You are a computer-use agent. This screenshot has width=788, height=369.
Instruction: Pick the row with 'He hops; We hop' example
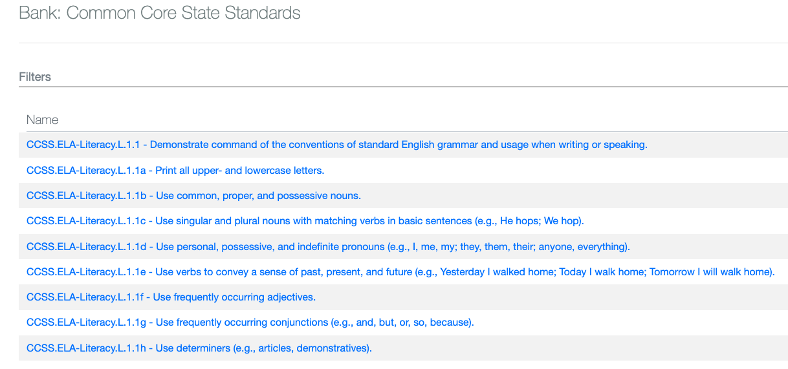point(679,221)
